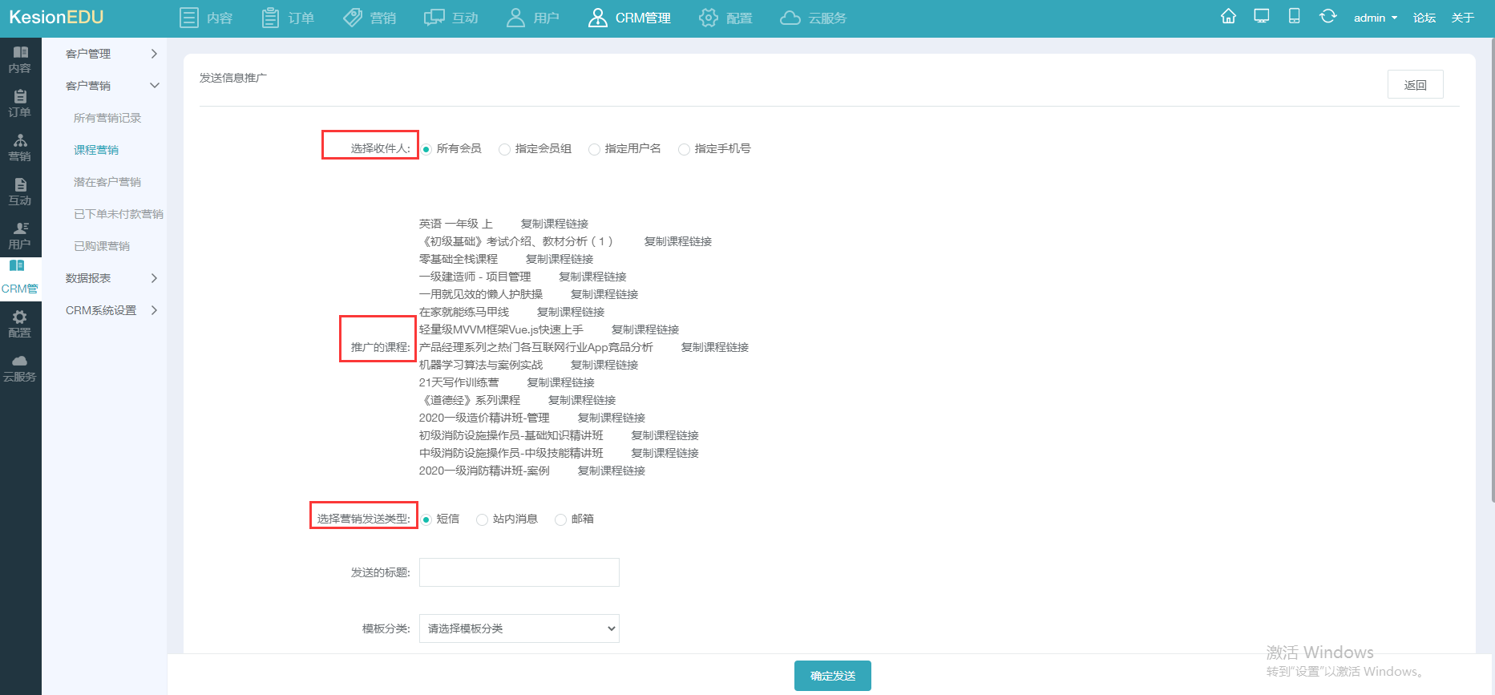The image size is (1495, 695).
Task: Open 潜在客户营销 in sidebar
Action: pyautogui.click(x=107, y=182)
